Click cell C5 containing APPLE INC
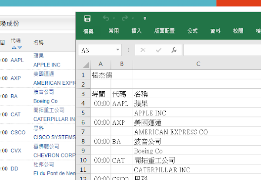This screenshot has height=180, width=261. [x=197, y=113]
